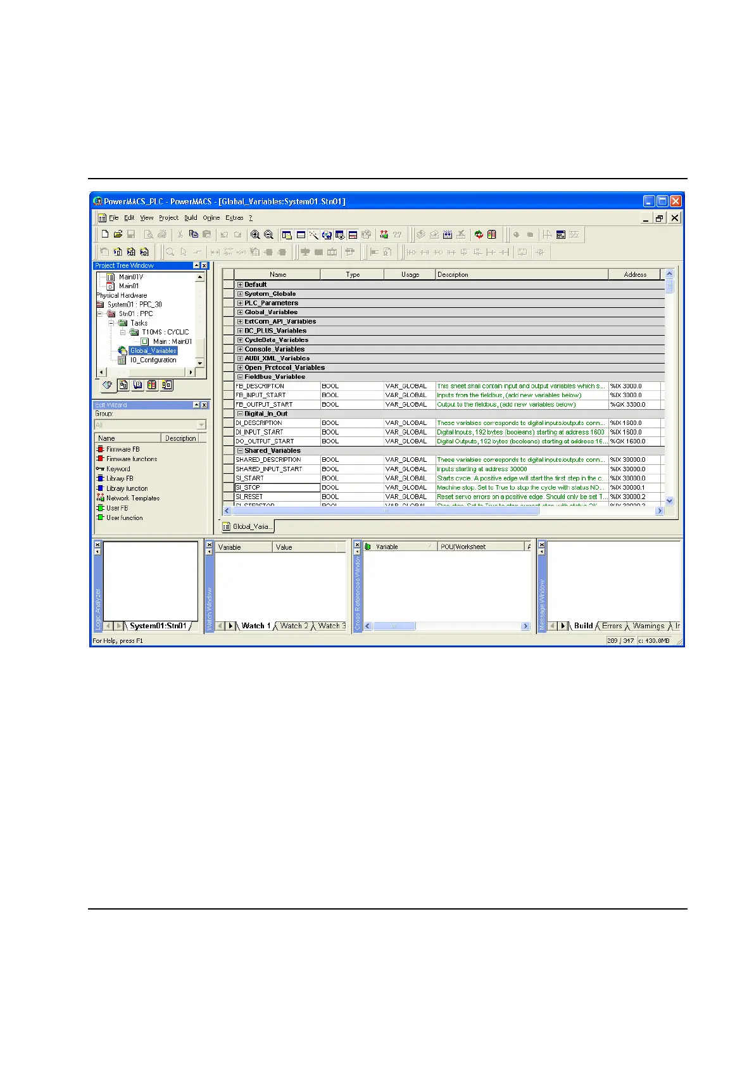Screen dimensions: 754x1066
Task: Expand the PLC_Parameters group
Action: tap(240, 303)
